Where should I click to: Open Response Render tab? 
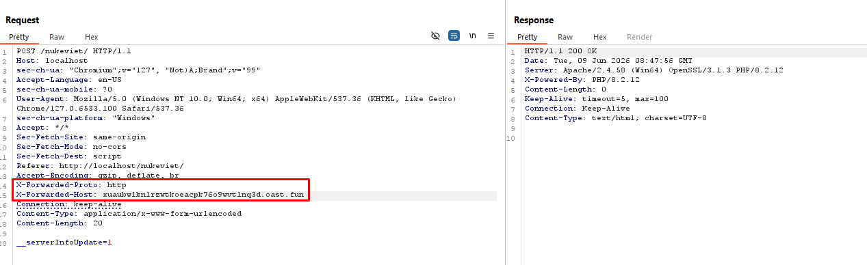tap(640, 37)
